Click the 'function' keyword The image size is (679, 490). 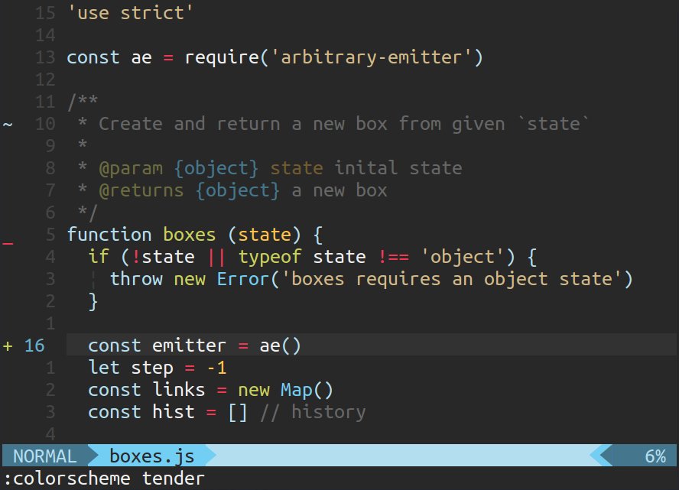[109, 235]
